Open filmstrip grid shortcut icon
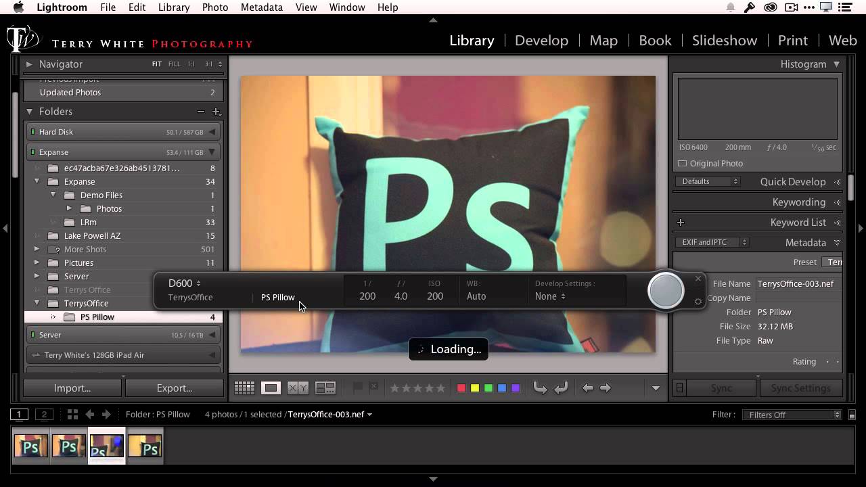Screen dimensions: 866x487 tap(72, 415)
